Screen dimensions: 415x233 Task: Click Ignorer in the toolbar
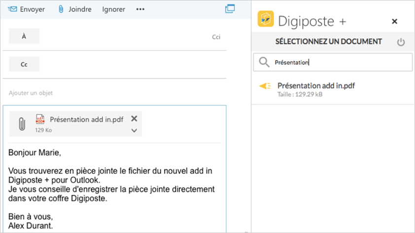tap(113, 9)
